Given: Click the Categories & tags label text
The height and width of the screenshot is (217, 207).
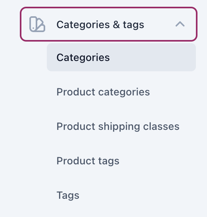Looking at the screenshot, I should click(x=100, y=25).
